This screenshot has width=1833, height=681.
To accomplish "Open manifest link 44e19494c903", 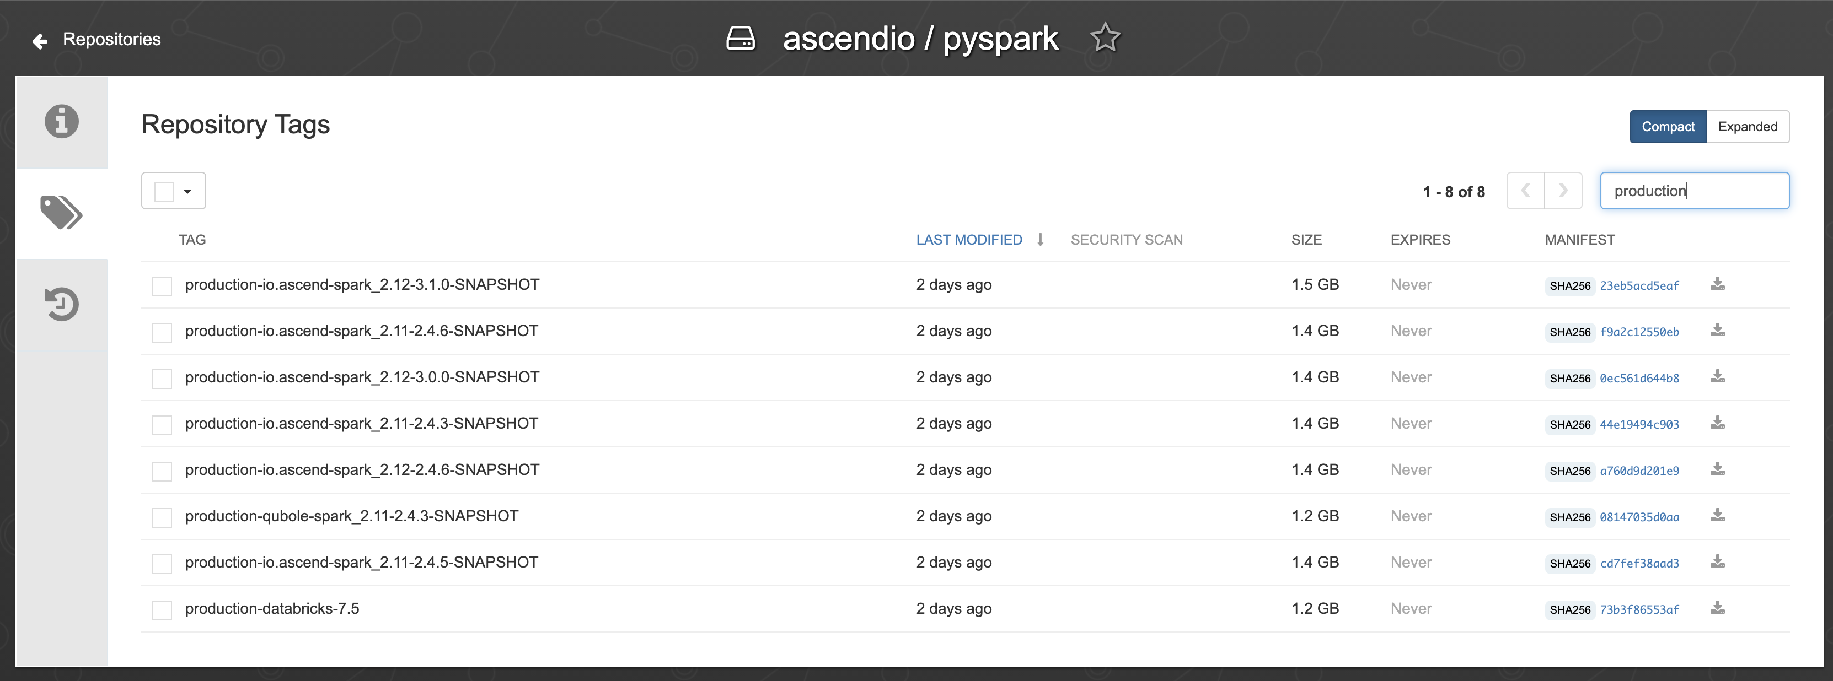I will (1639, 424).
